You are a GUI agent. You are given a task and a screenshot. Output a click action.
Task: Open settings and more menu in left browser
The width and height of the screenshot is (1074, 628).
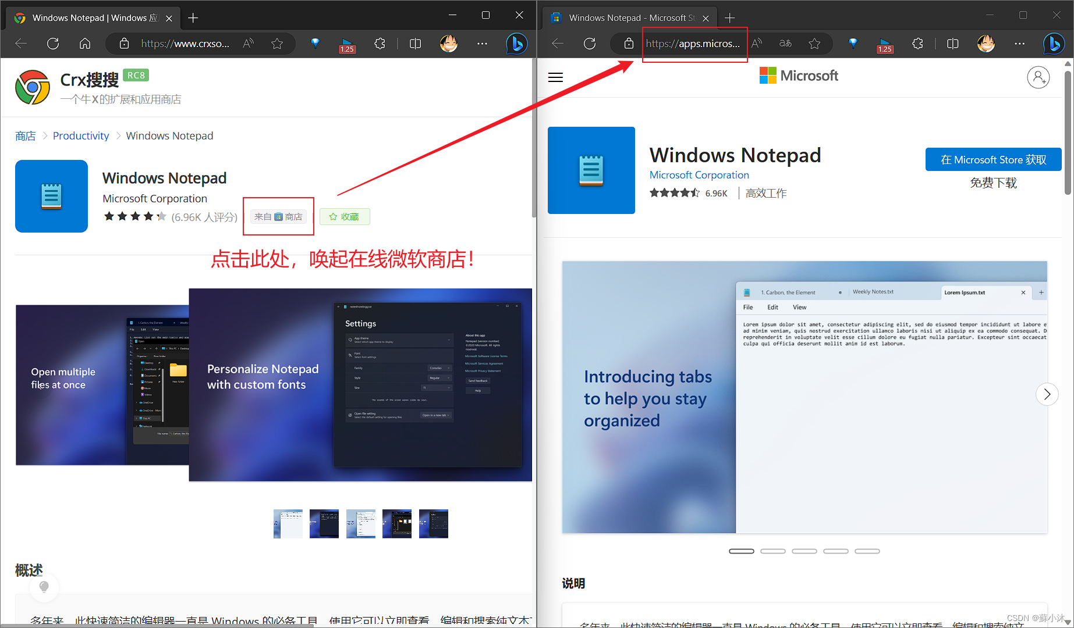pos(482,44)
